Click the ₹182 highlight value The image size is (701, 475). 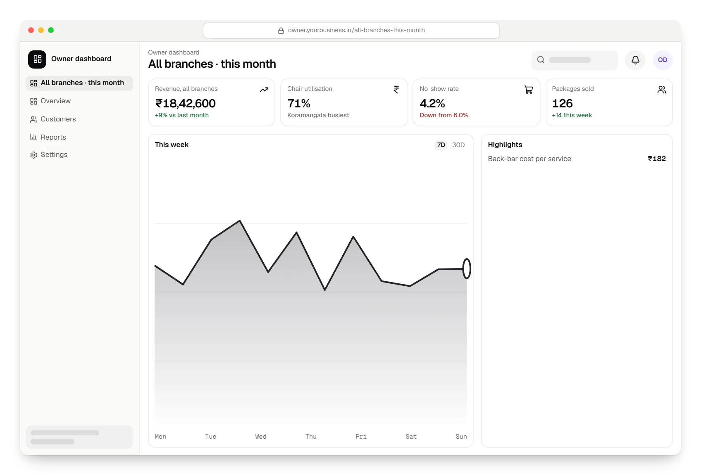pos(657,159)
